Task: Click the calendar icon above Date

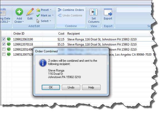Action: tap(3, 12)
